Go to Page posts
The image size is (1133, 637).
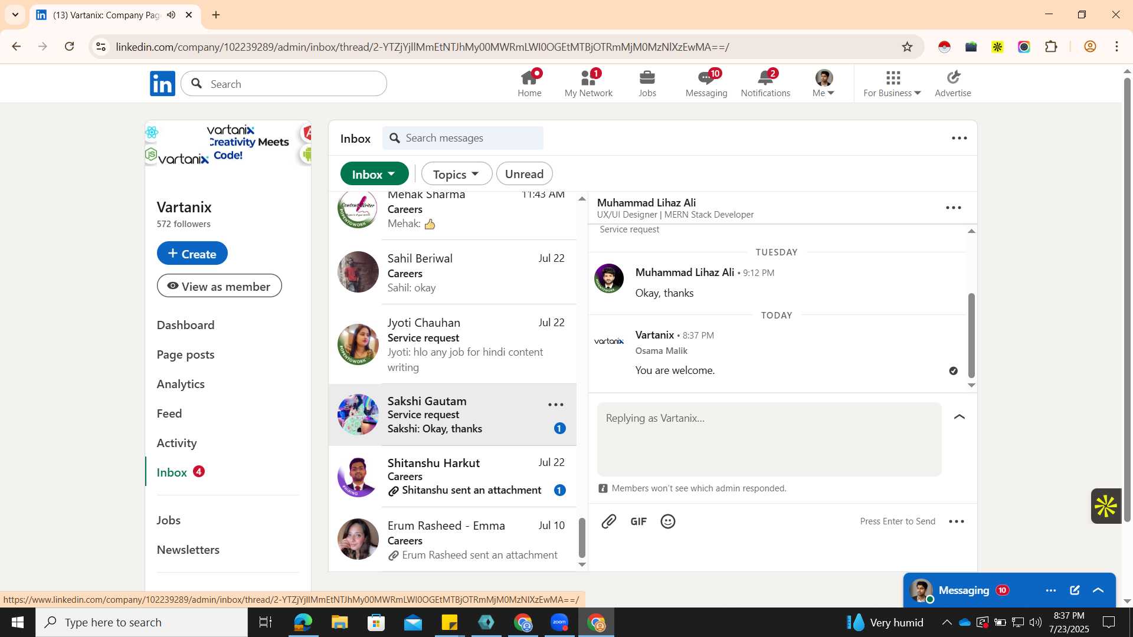pos(185,354)
